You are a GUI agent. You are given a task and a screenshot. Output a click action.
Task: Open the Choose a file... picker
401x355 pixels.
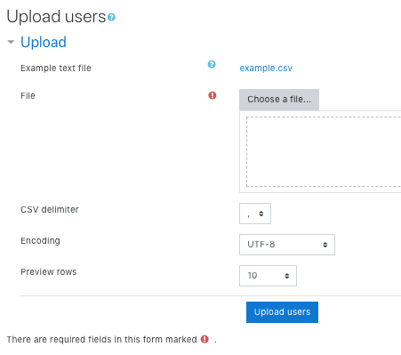[x=279, y=100]
